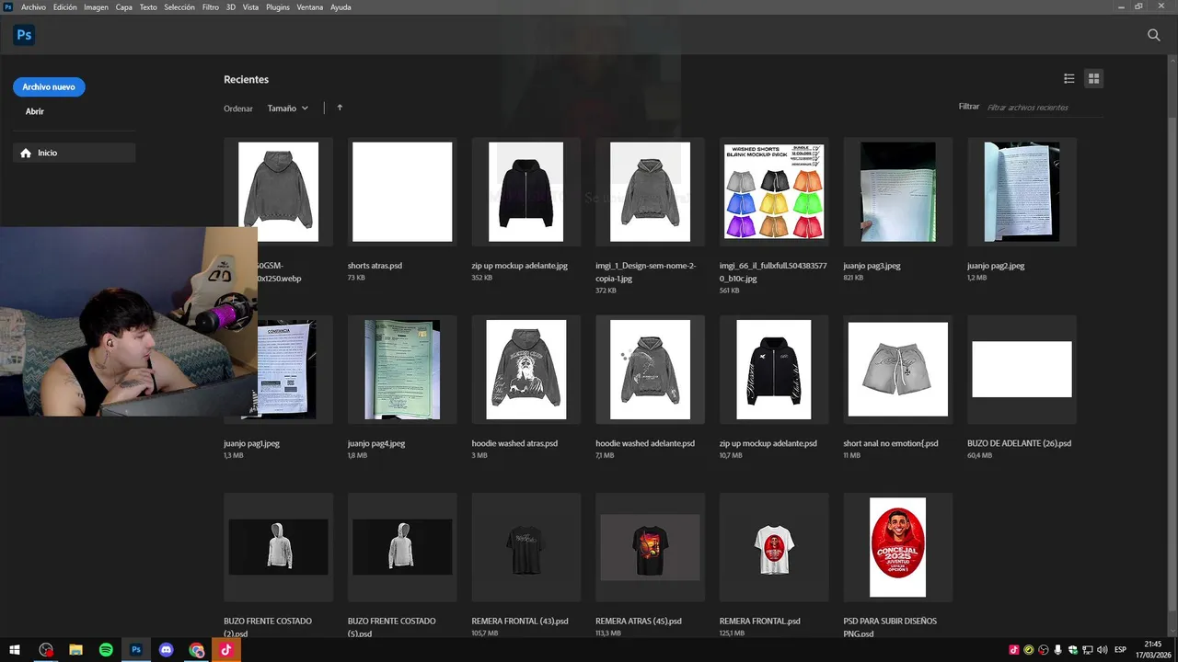Click the Recientes heading
The height and width of the screenshot is (662, 1178).
click(x=246, y=79)
